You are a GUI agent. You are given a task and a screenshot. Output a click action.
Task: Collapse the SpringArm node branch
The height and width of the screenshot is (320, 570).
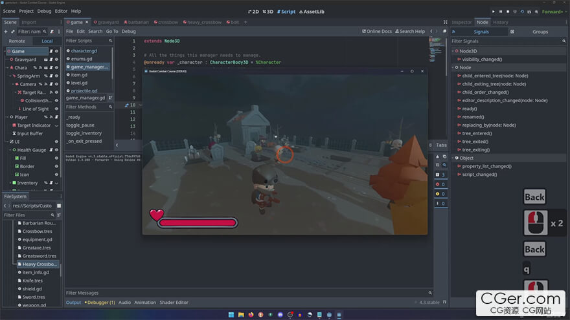pos(10,76)
